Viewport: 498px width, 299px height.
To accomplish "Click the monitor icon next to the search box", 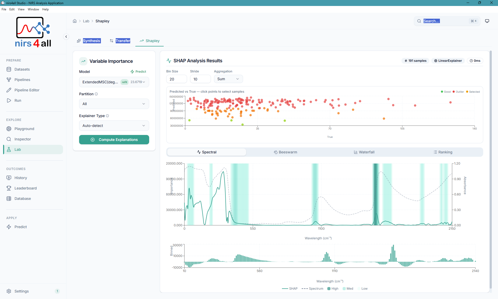I will 487,21.
